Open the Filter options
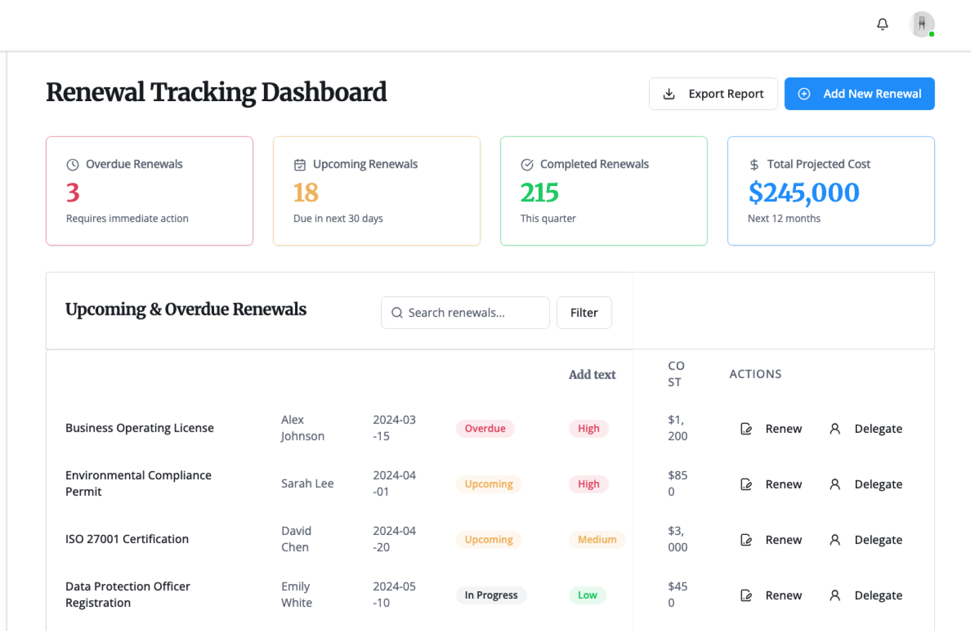 click(584, 313)
